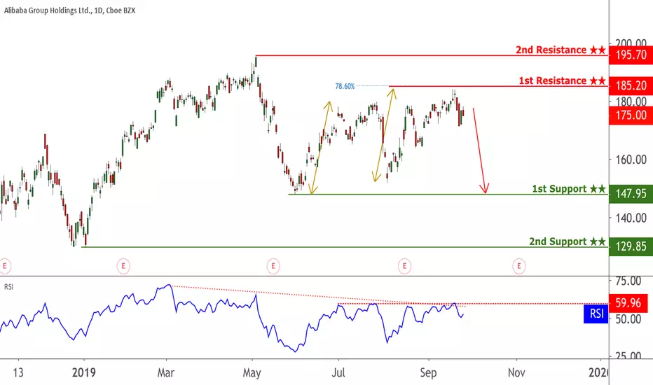Viewport: 653px width, 385px height.
Task: Click the 2019 date axis label
Action: (x=83, y=372)
